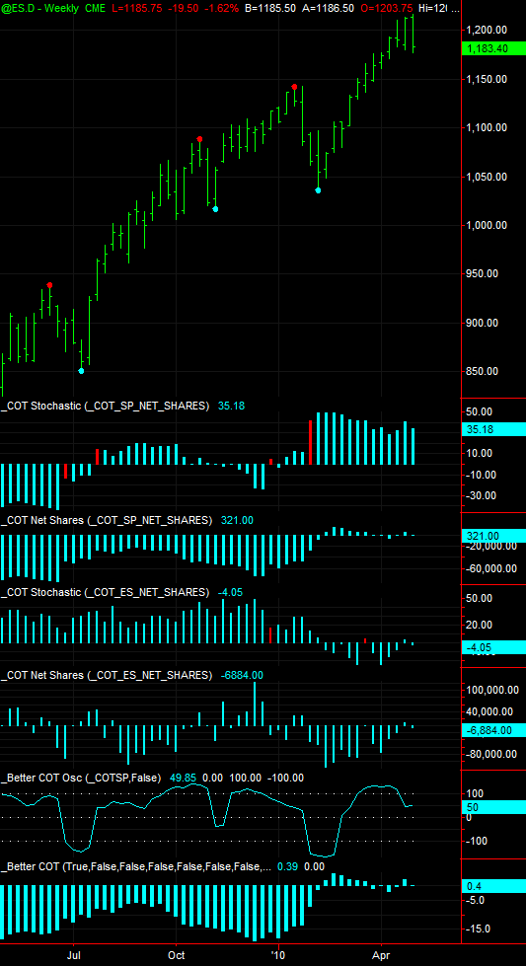Click the 1,100.00 price axis label
526x966 pixels.
[x=487, y=127]
